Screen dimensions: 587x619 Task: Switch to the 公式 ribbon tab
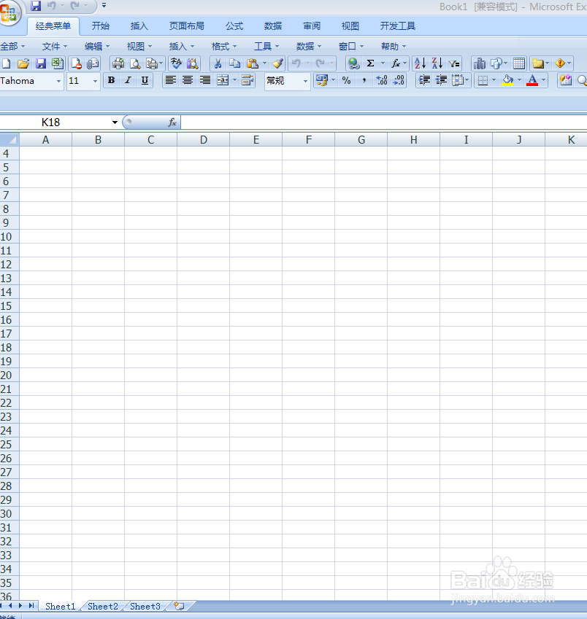pos(234,26)
